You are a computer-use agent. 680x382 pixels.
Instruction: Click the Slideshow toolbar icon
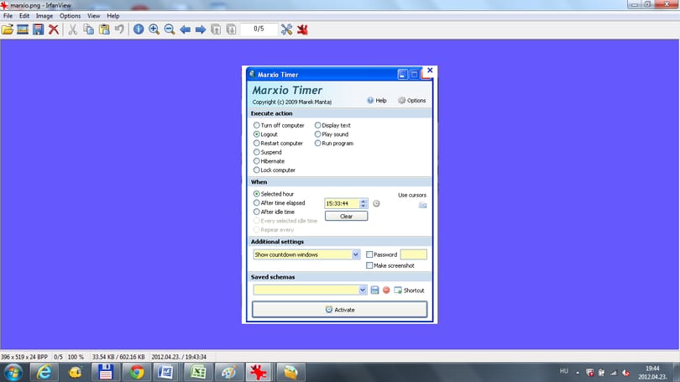pyautogui.click(x=23, y=29)
